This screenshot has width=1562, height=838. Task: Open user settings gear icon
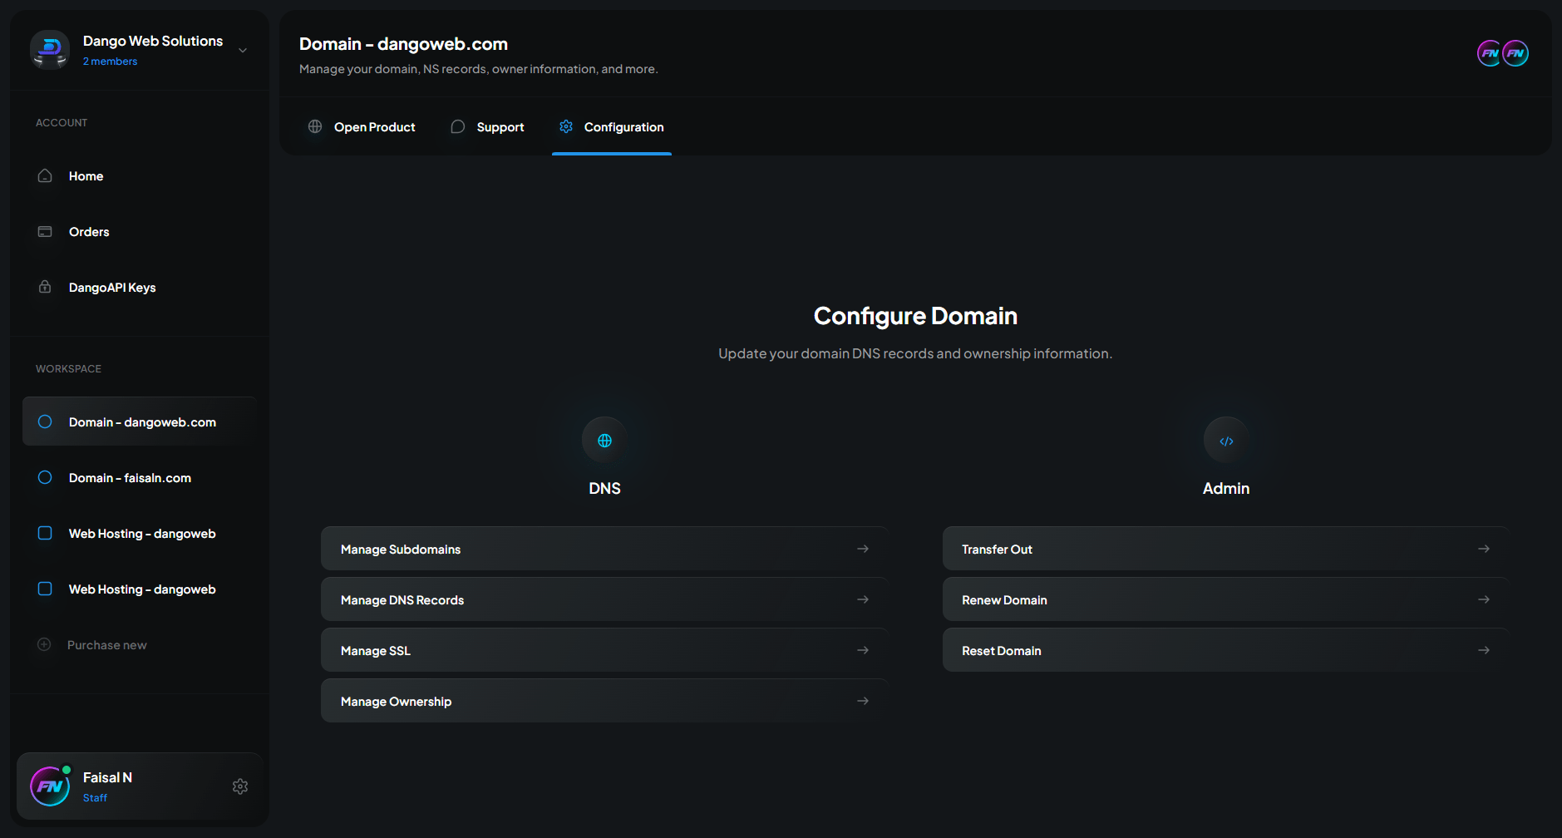click(x=240, y=786)
